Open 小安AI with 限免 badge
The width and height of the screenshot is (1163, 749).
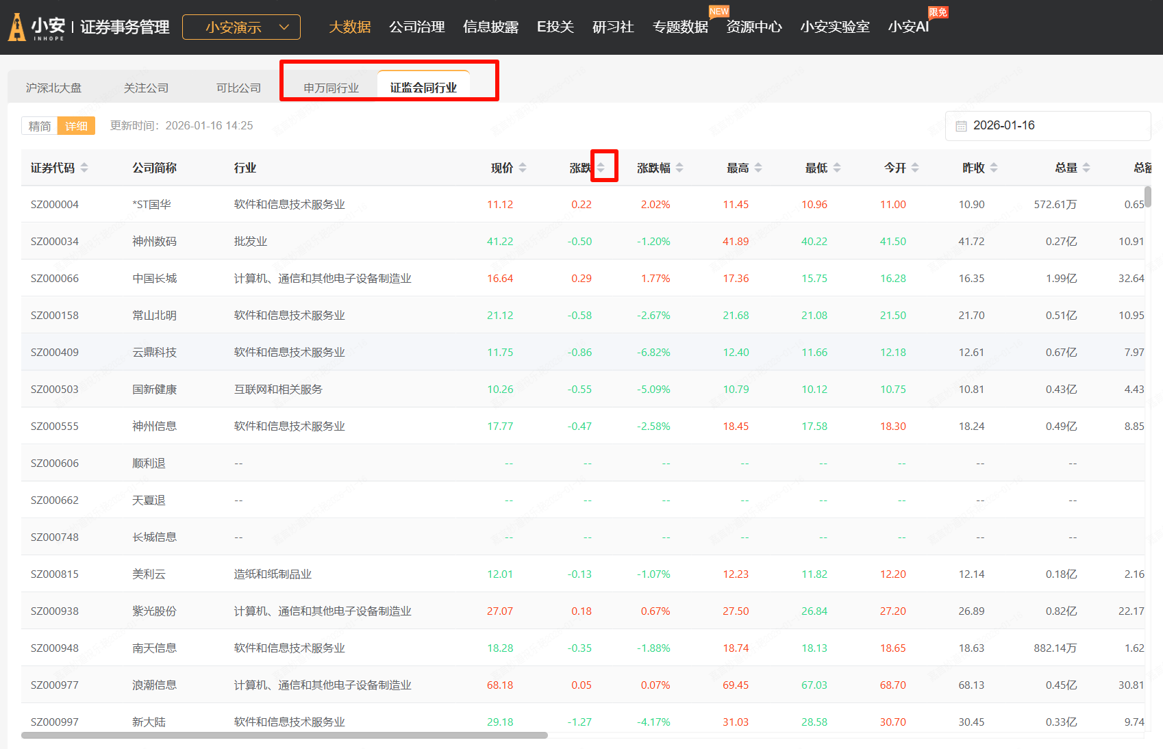[908, 27]
